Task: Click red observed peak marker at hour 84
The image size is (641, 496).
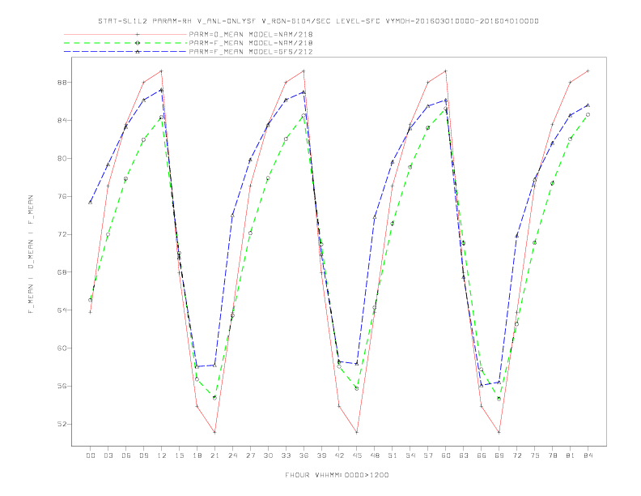Action: (x=588, y=71)
